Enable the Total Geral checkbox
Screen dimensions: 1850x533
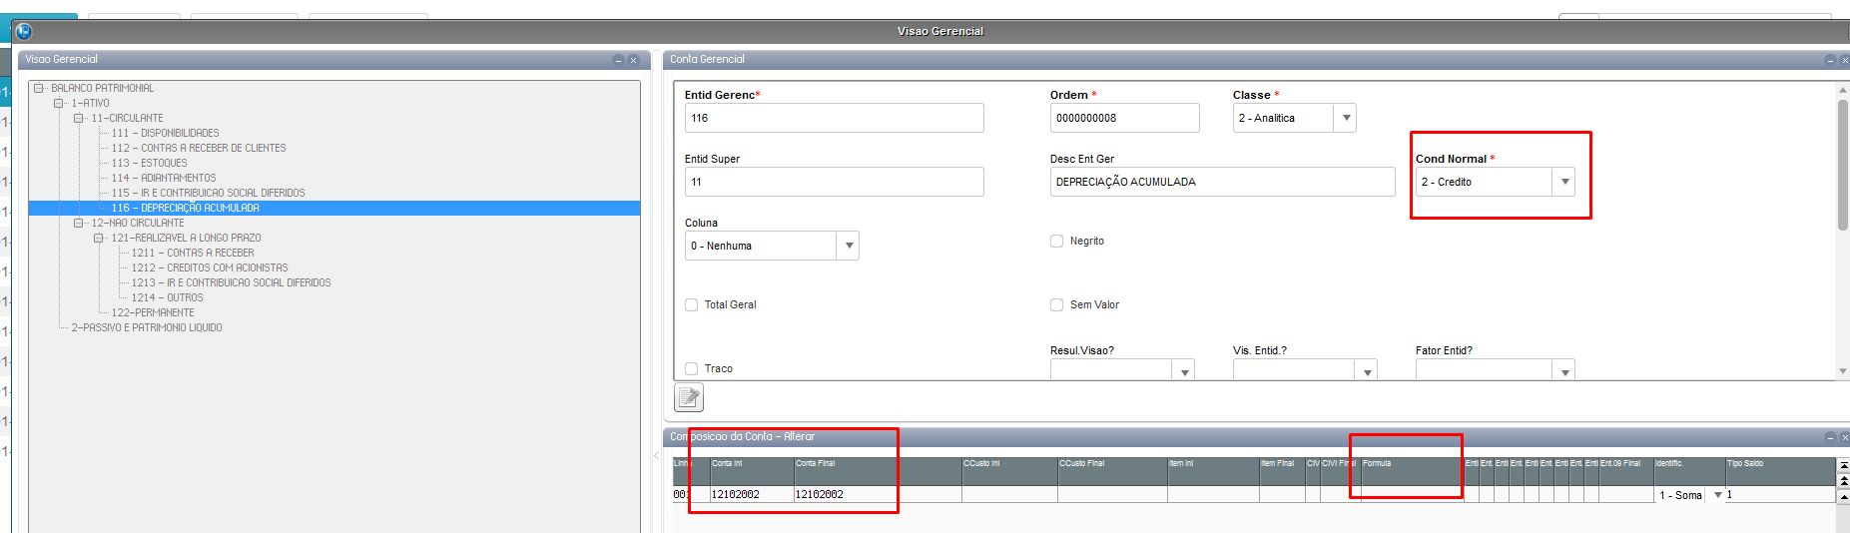coord(691,304)
